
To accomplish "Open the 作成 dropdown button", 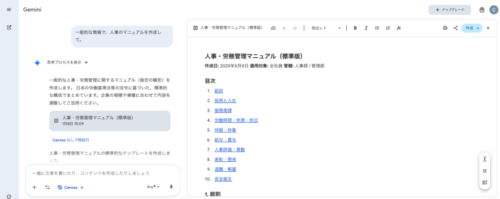I will tap(472, 28).
